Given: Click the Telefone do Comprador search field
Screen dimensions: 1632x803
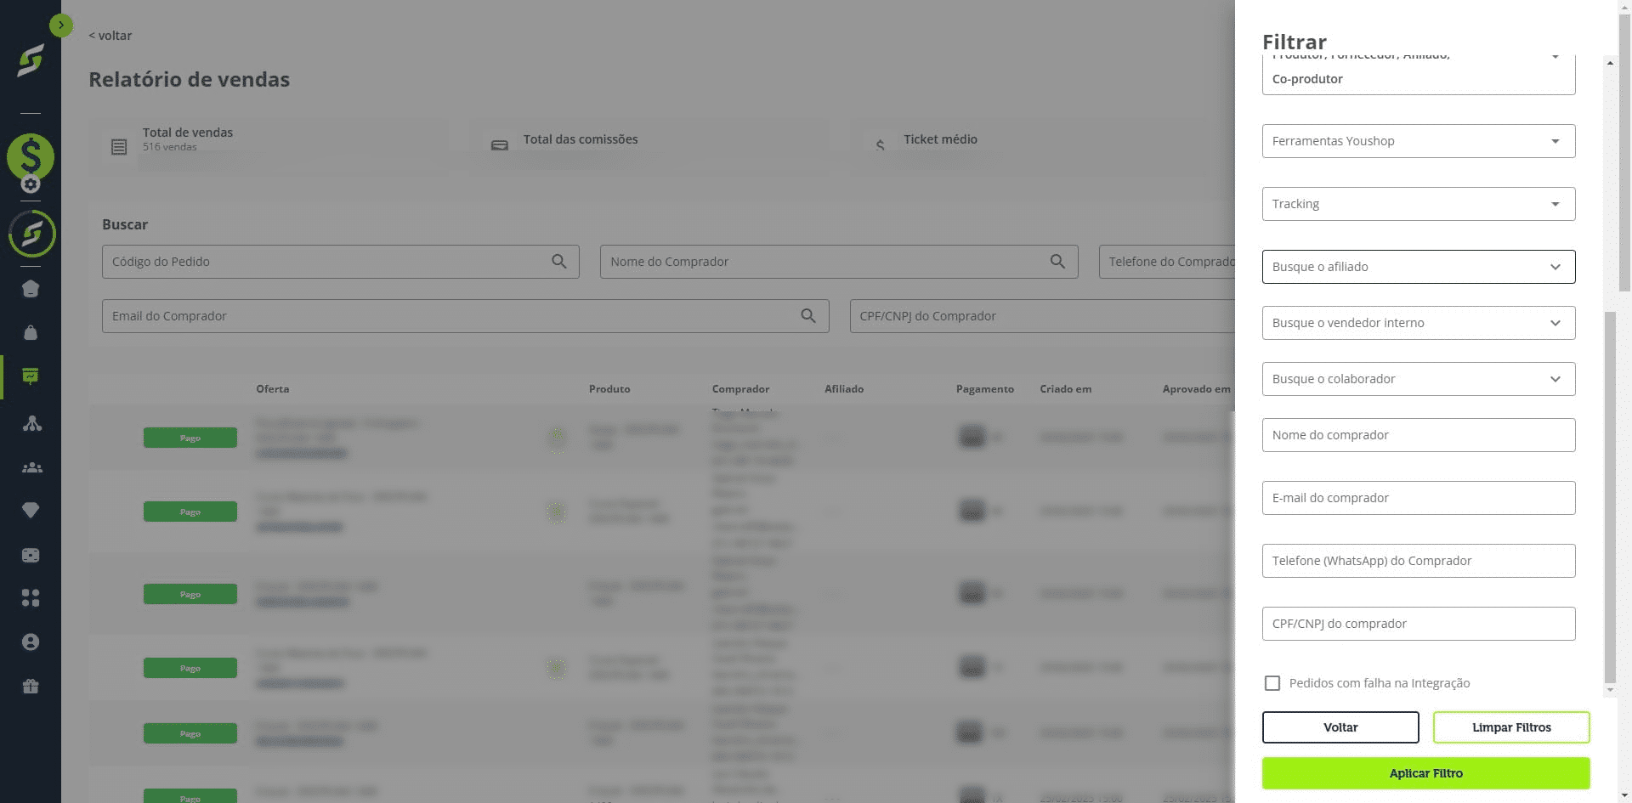Looking at the screenshot, I should click(x=1167, y=262).
